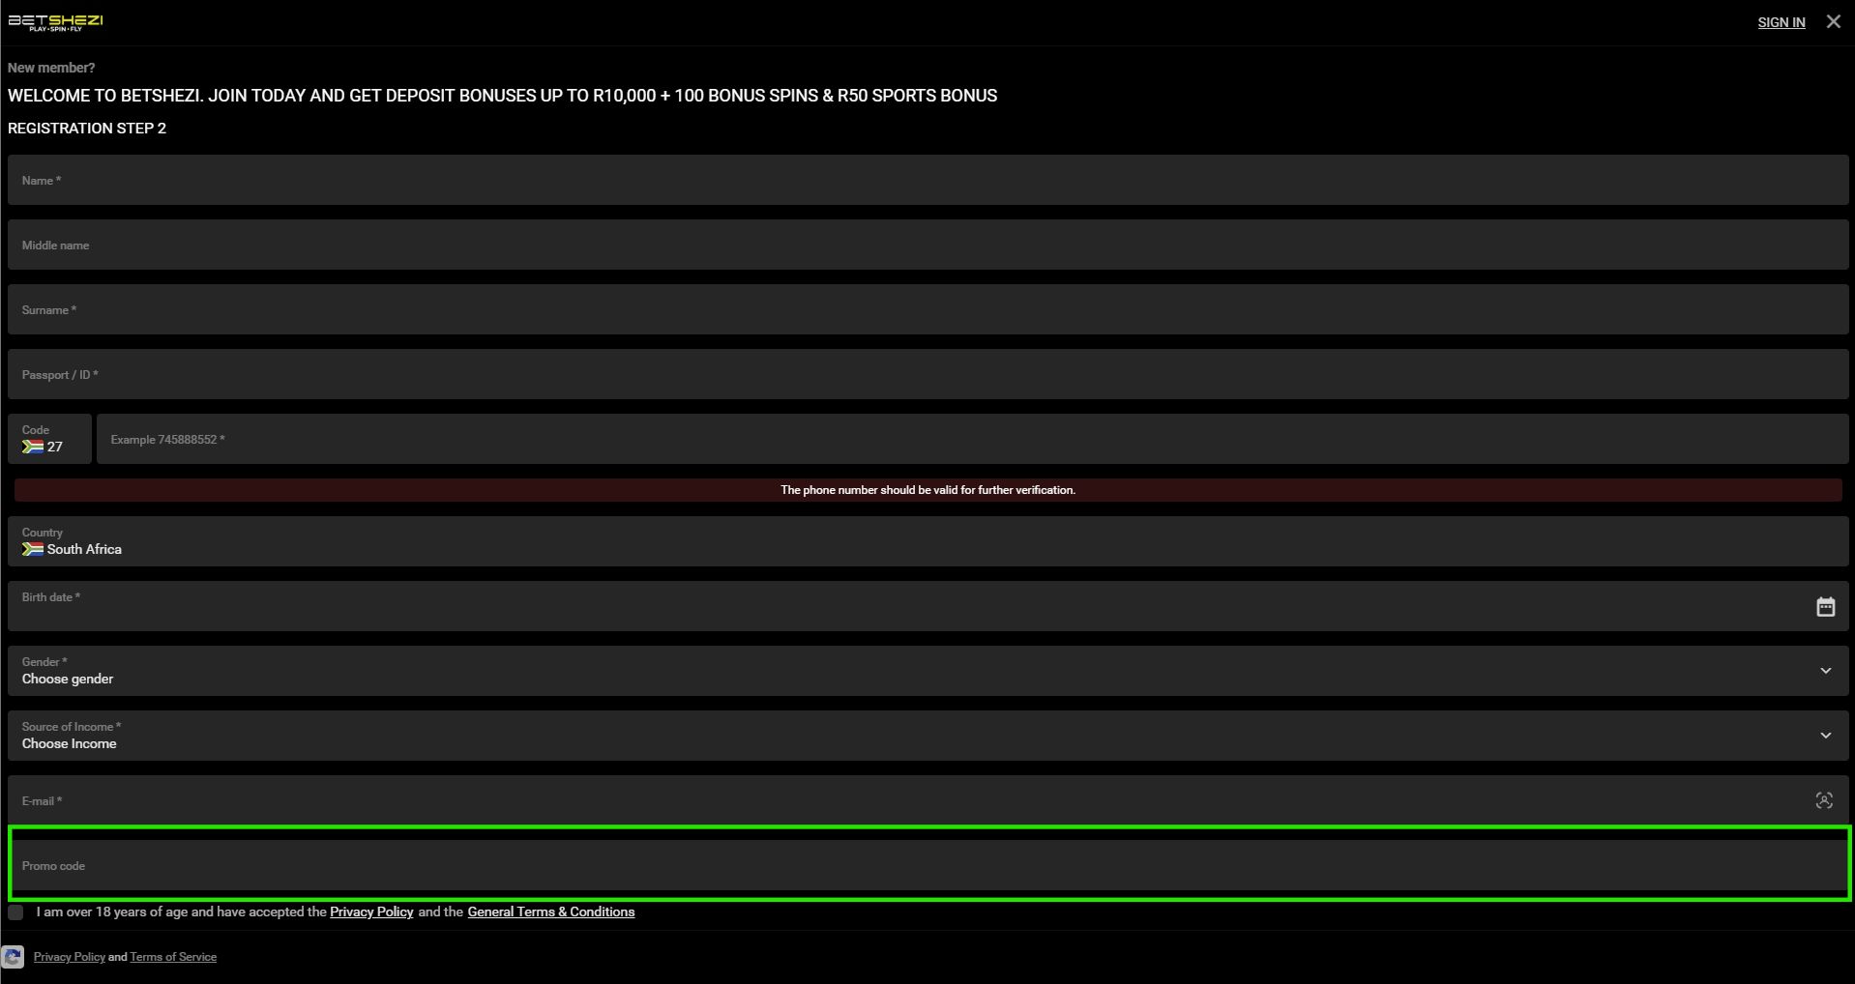This screenshot has height=984, width=1855.
Task: Open Privacy Policy link in age agreement
Action: click(371, 912)
